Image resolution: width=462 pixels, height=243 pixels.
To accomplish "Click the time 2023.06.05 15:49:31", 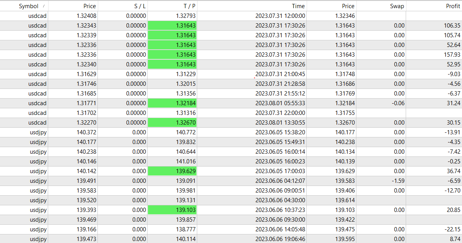I will (x=280, y=142).
